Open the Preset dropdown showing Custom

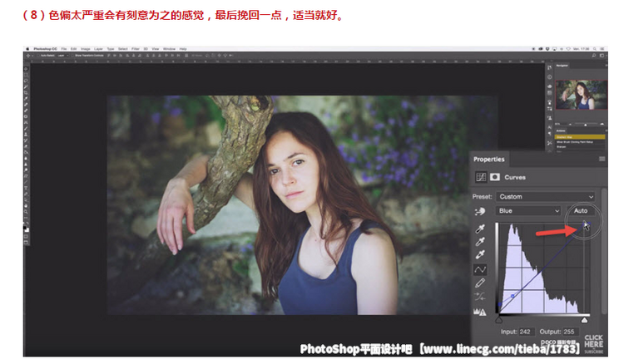(546, 197)
